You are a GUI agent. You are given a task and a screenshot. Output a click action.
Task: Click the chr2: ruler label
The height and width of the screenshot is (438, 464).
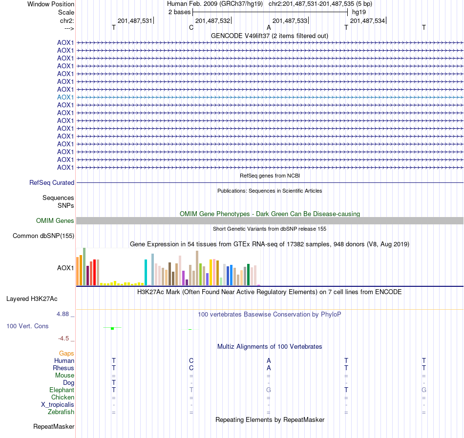67,20
